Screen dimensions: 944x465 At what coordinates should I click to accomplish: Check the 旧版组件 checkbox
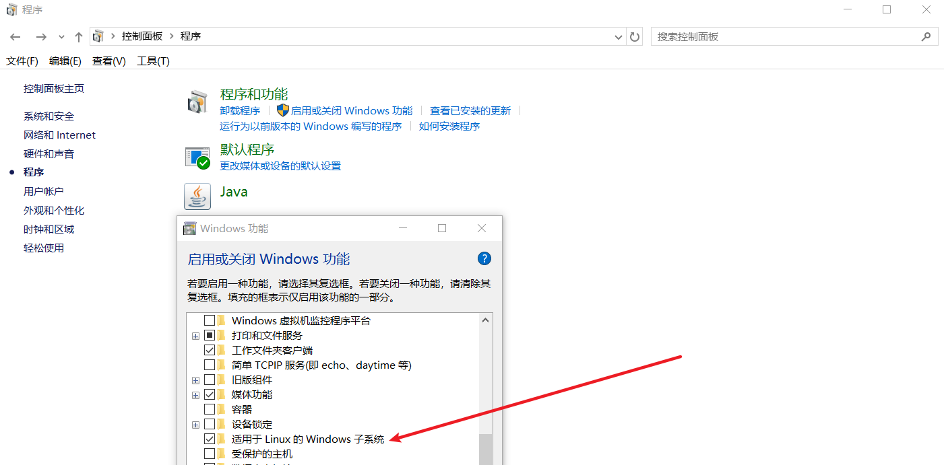click(x=210, y=380)
